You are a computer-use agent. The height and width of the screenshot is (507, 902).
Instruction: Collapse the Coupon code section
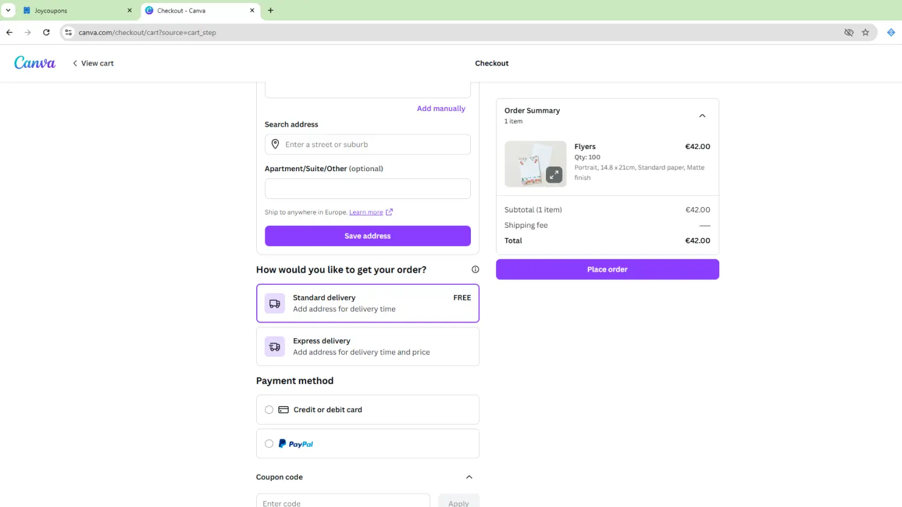469,477
